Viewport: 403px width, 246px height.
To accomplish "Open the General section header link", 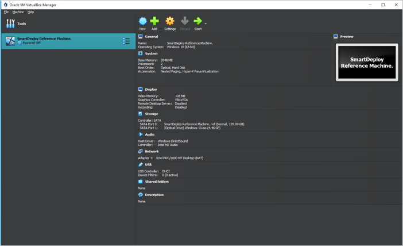I will coord(152,37).
